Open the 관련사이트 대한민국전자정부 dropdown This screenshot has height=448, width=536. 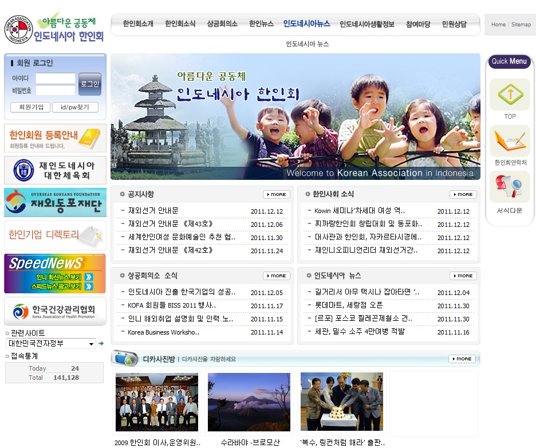coord(50,343)
